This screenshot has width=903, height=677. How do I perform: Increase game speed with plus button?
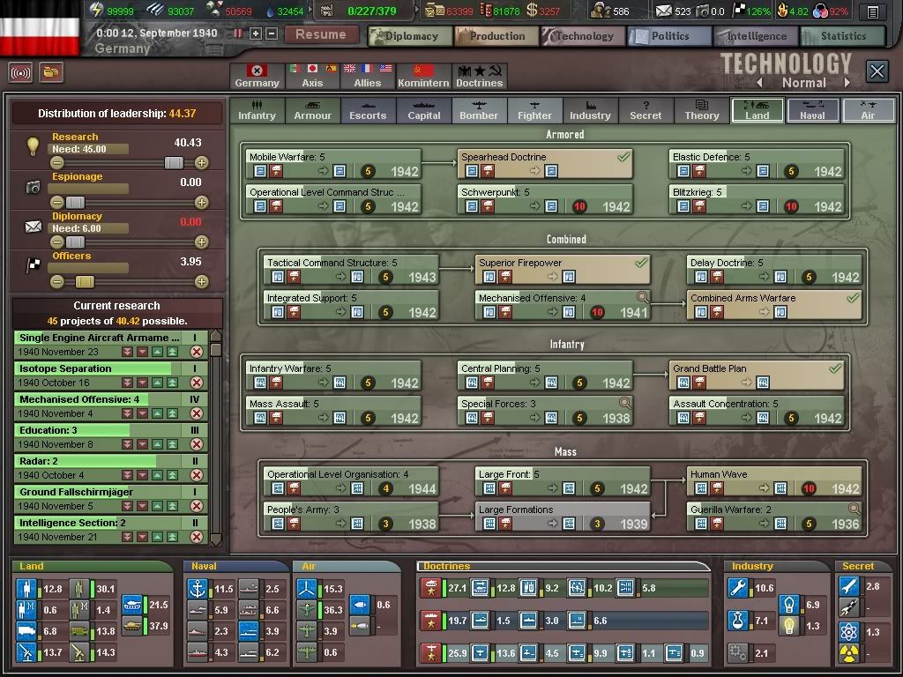coord(256,34)
